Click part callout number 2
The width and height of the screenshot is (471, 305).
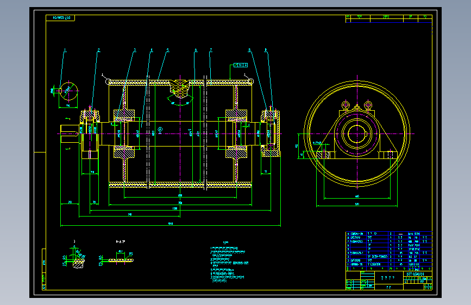pyautogui.click(x=98, y=50)
